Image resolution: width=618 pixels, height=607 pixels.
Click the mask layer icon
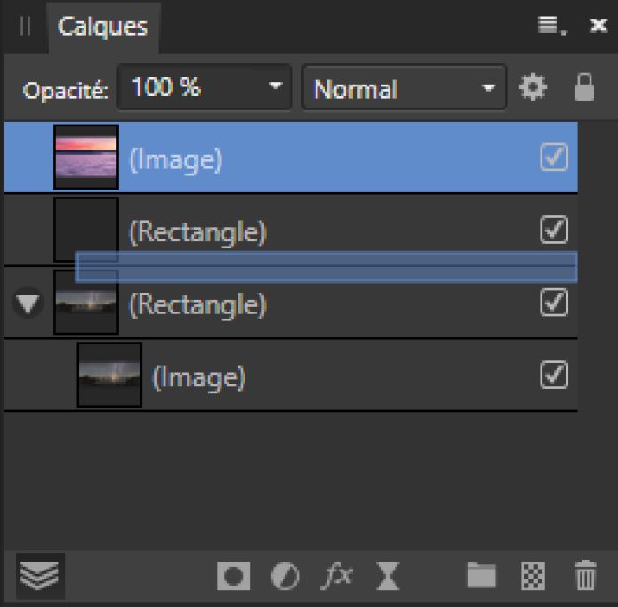click(234, 577)
